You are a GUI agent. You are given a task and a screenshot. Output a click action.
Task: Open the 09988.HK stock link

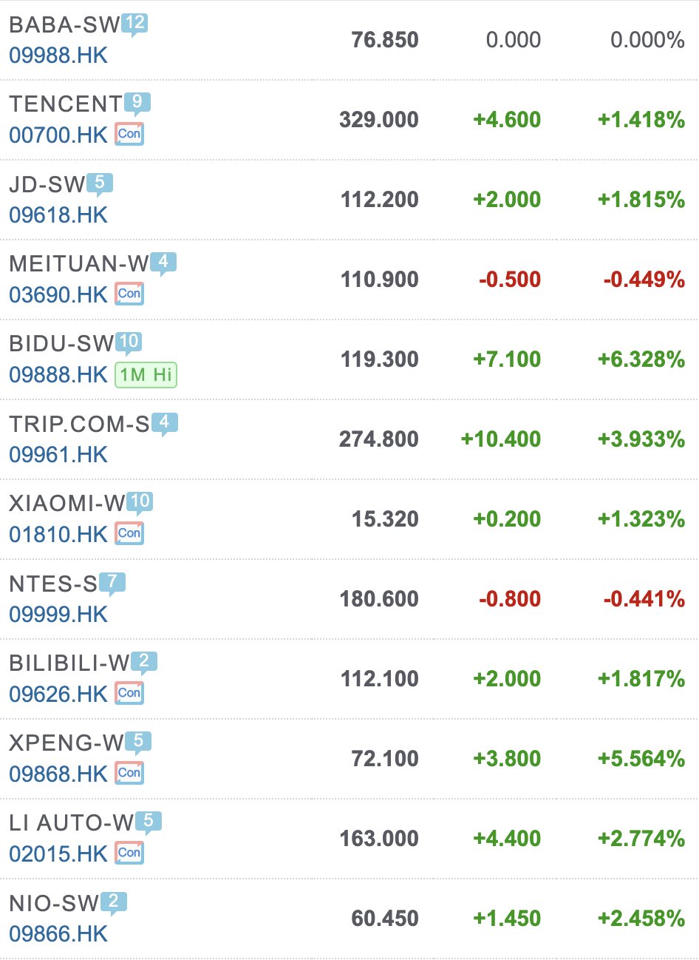point(58,55)
